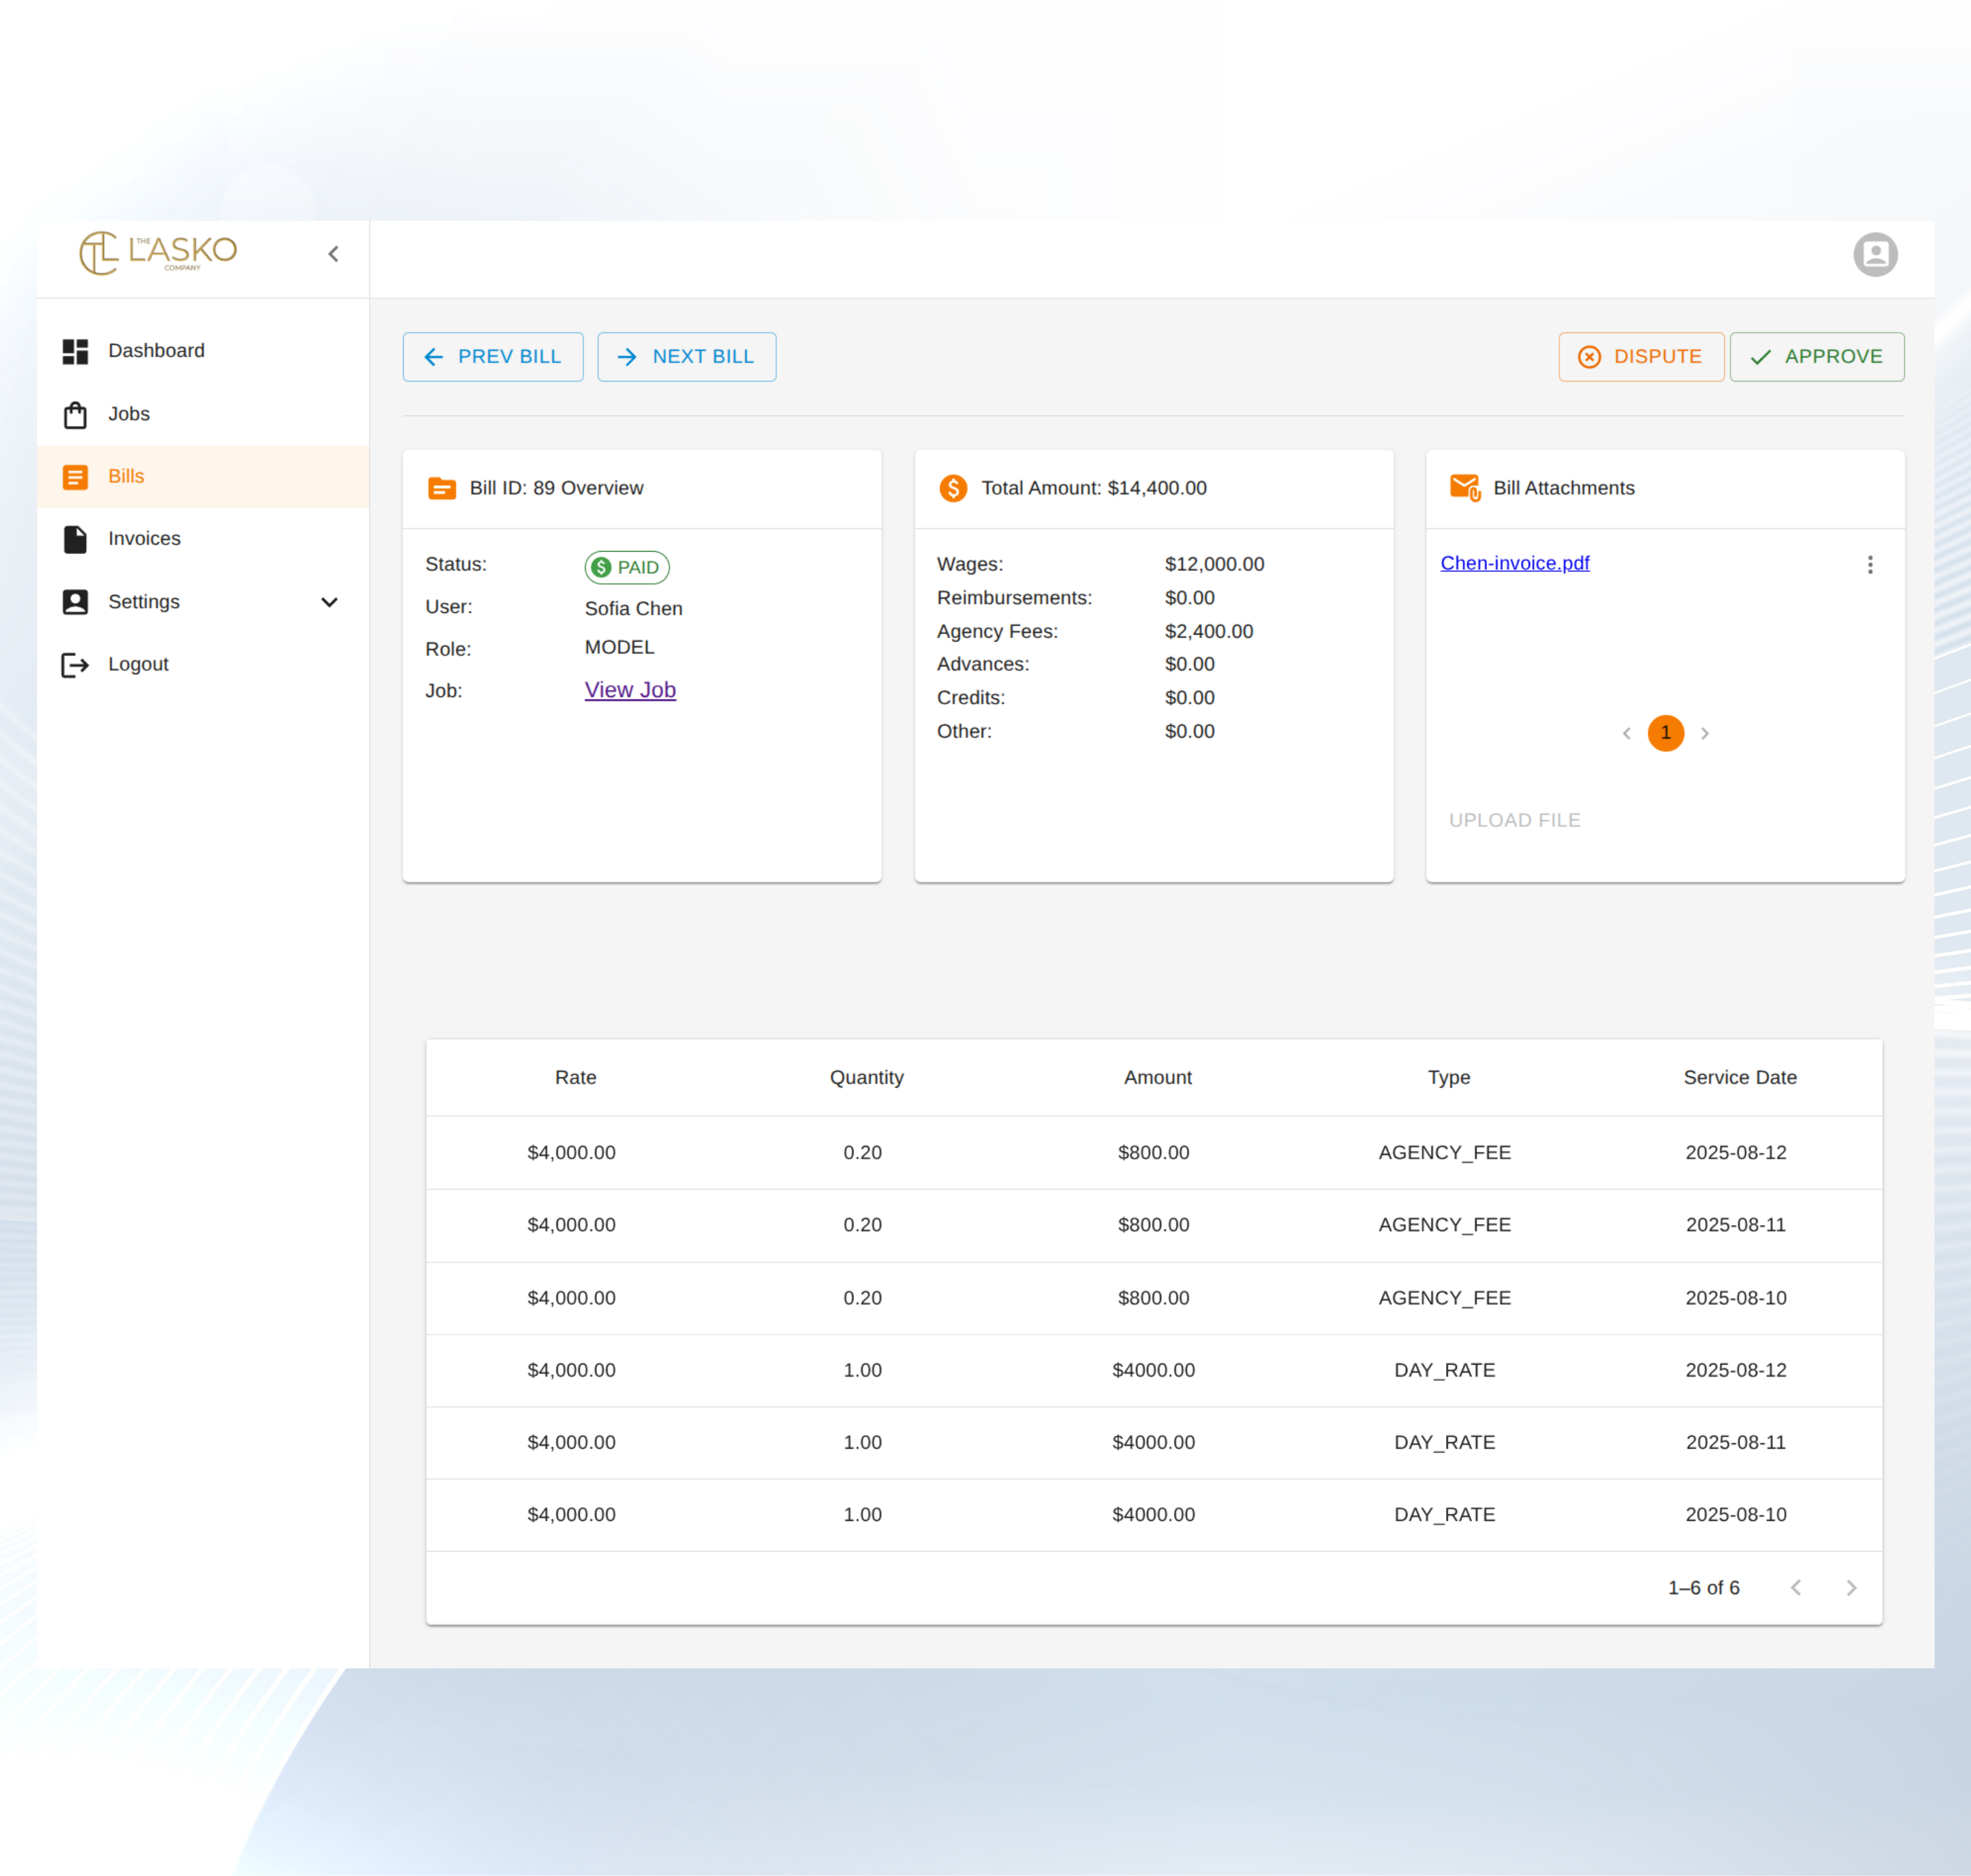
Task: Open Jobs from the sidebar
Action: point(203,414)
